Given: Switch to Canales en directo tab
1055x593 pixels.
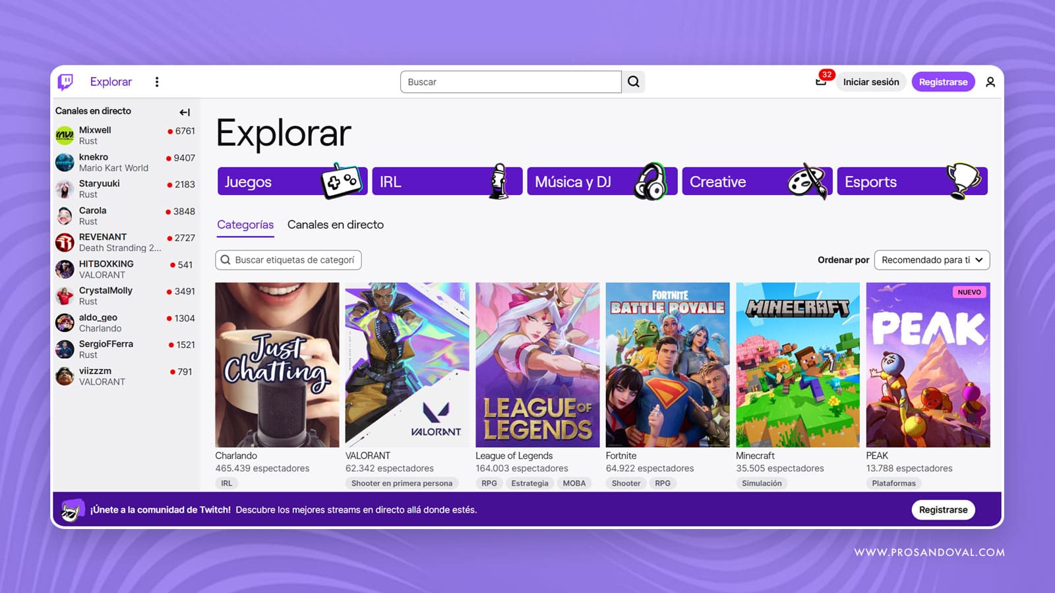Looking at the screenshot, I should [x=336, y=225].
